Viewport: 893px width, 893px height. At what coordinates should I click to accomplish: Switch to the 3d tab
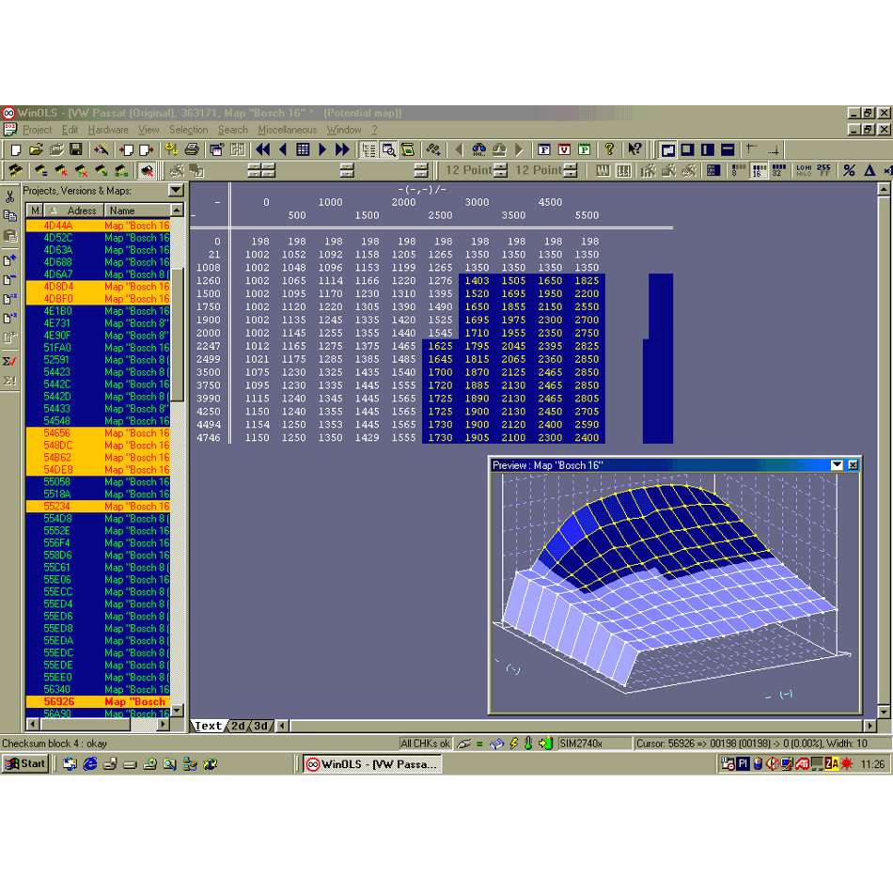(261, 726)
